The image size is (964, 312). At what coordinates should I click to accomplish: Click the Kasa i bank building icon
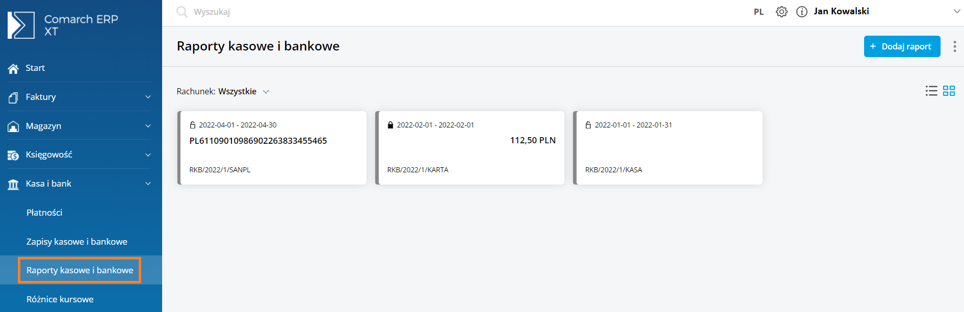tap(13, 184)
